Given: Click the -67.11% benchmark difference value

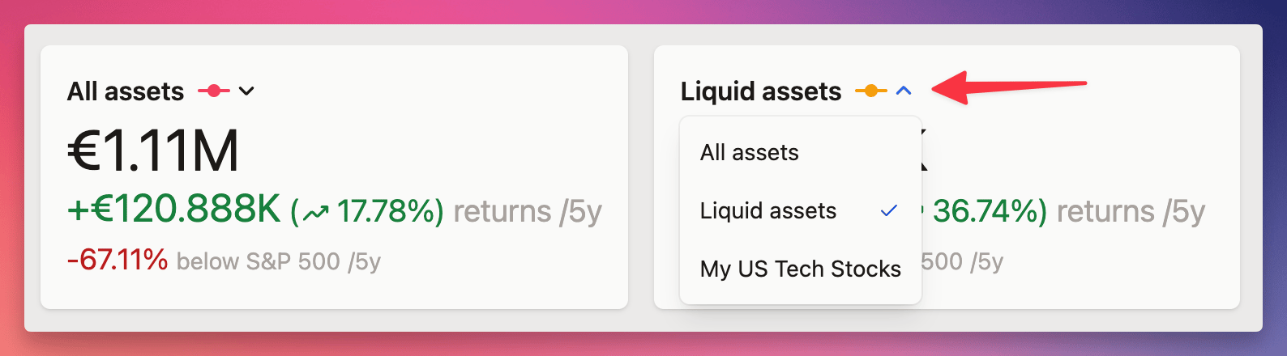Looking at the screenshot, I should [x=118, y=261].
